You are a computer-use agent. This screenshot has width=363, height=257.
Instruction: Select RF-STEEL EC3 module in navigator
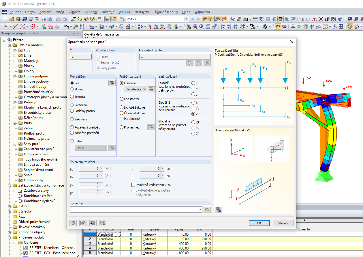point(52,253)
